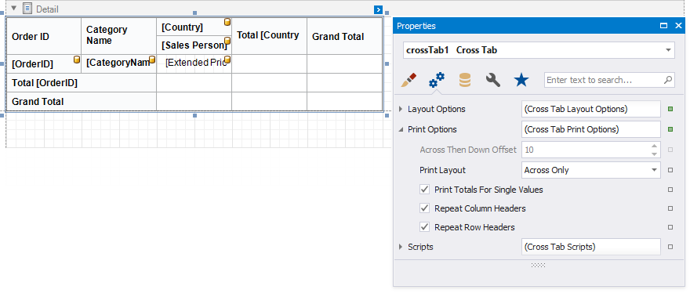Increase Across Then Down Offset value
This screenshot has height=293, width=690.
click(654, 146)
